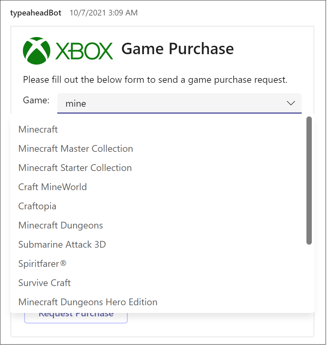Select Minecraft Dungeons option
330x353 pixels.
pyautogui.click(x=61, y=225)
